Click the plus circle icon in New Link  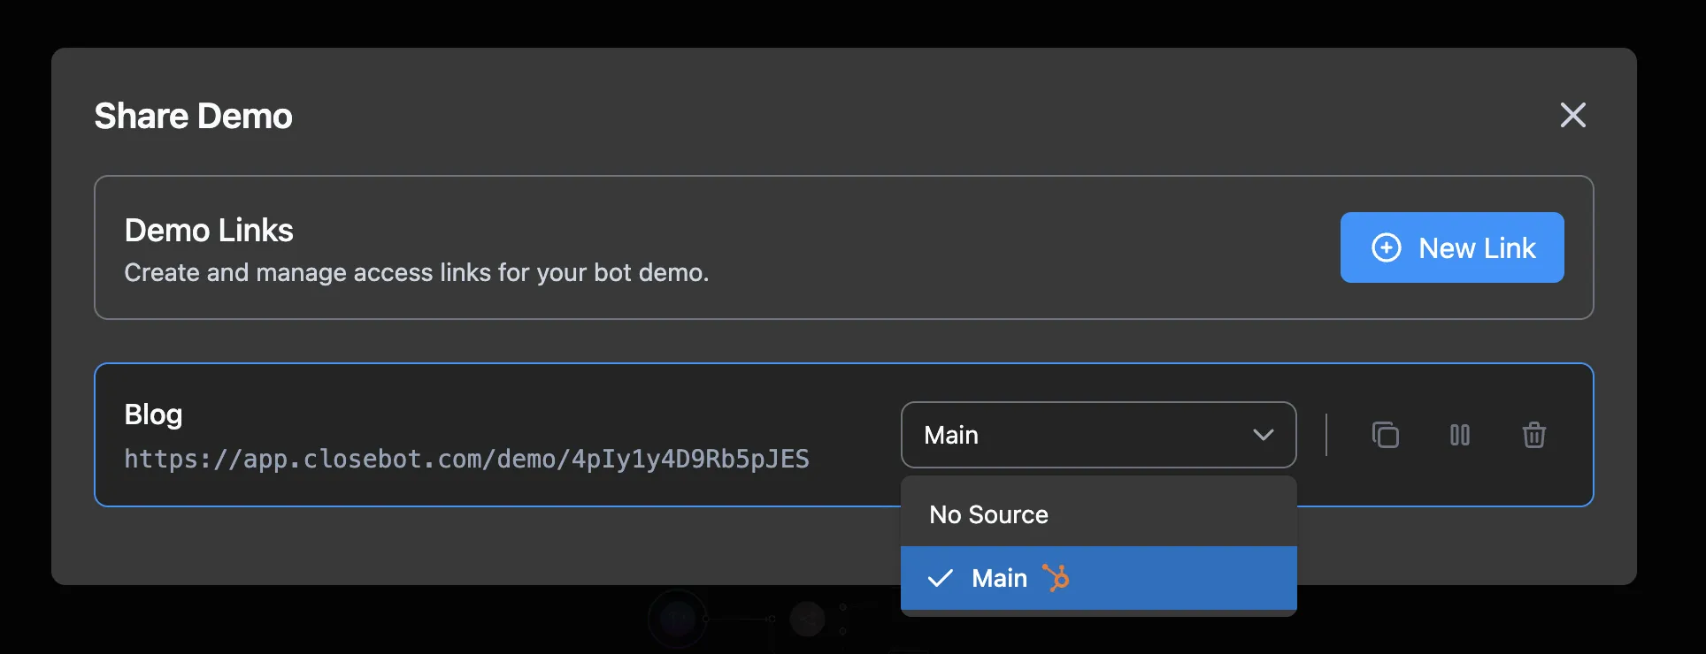coord(1386,247)
